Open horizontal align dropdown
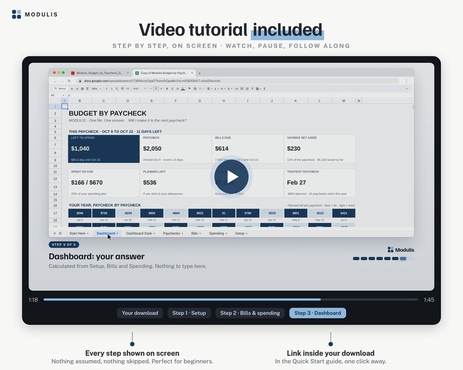The image size is (463, 370). pyautogui.click(x=209, y=89)
